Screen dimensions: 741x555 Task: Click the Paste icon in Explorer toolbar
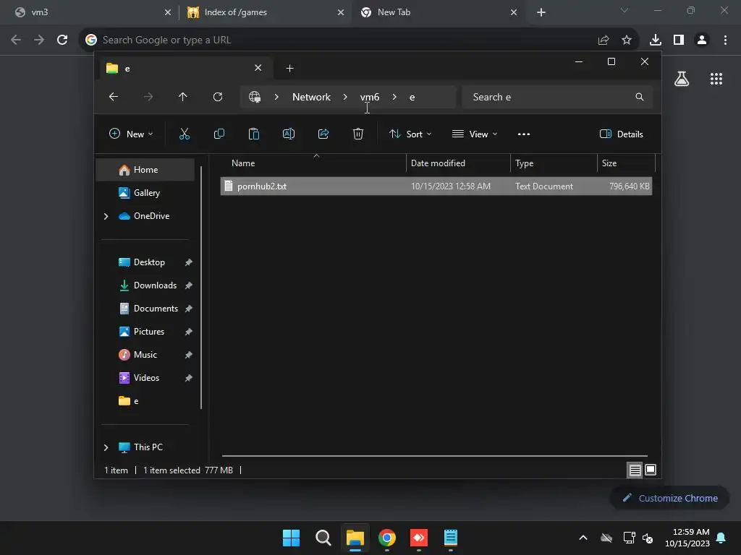tap(254, 134)
